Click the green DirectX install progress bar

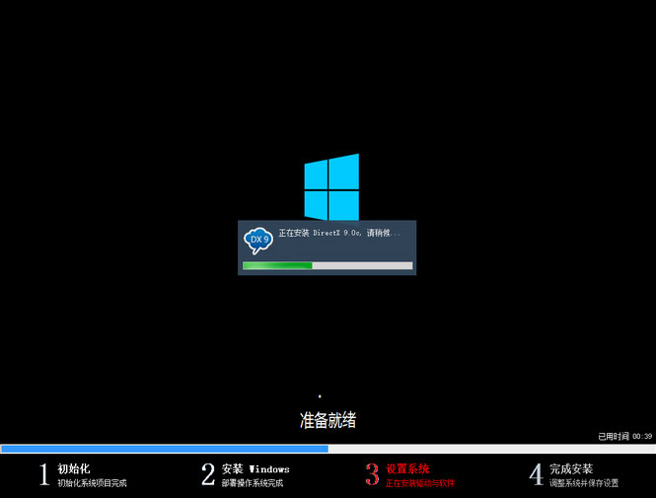(328, 265)
